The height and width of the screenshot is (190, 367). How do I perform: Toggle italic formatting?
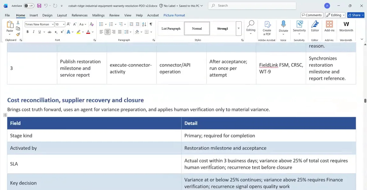(x=33, y=32)
